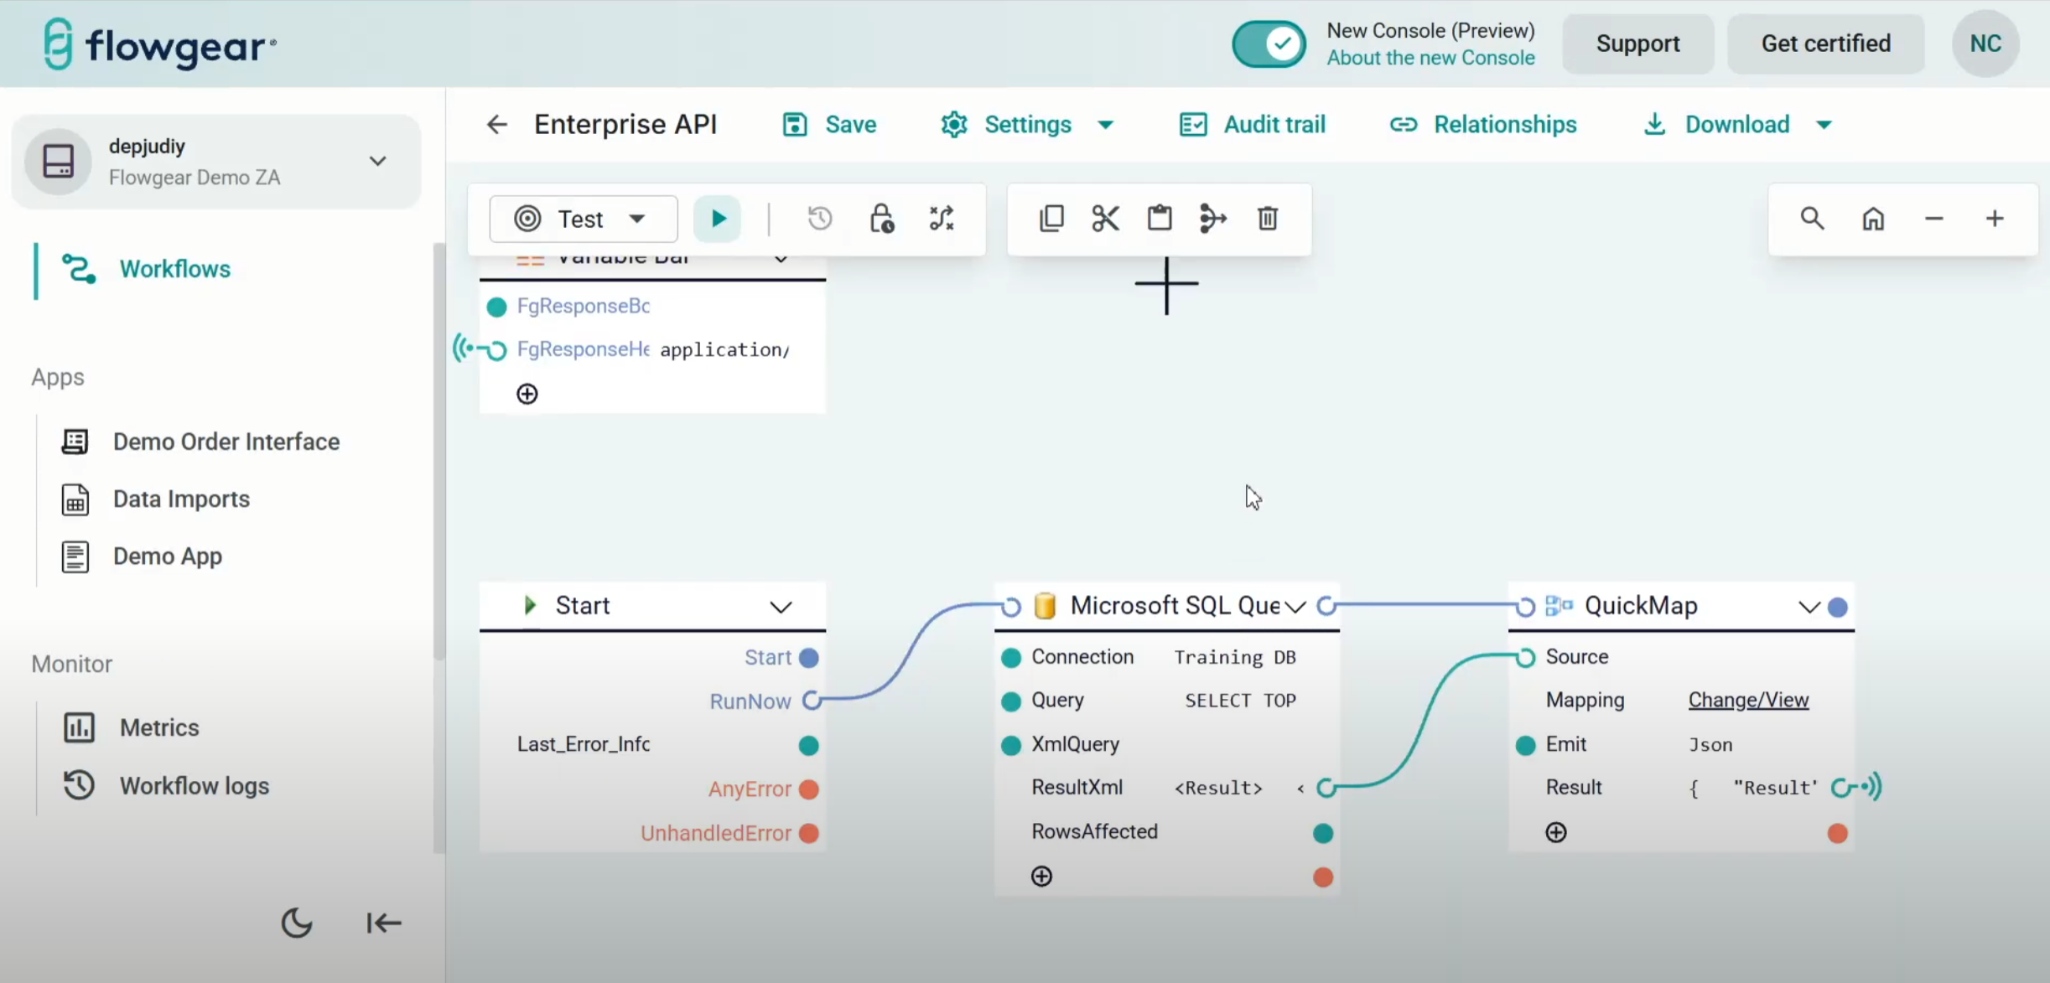This screenshot has height=983, width=2050.
Task: Collapse the Variable Bar node chevron
Action: pyautogui.click(x=781, y=259)
